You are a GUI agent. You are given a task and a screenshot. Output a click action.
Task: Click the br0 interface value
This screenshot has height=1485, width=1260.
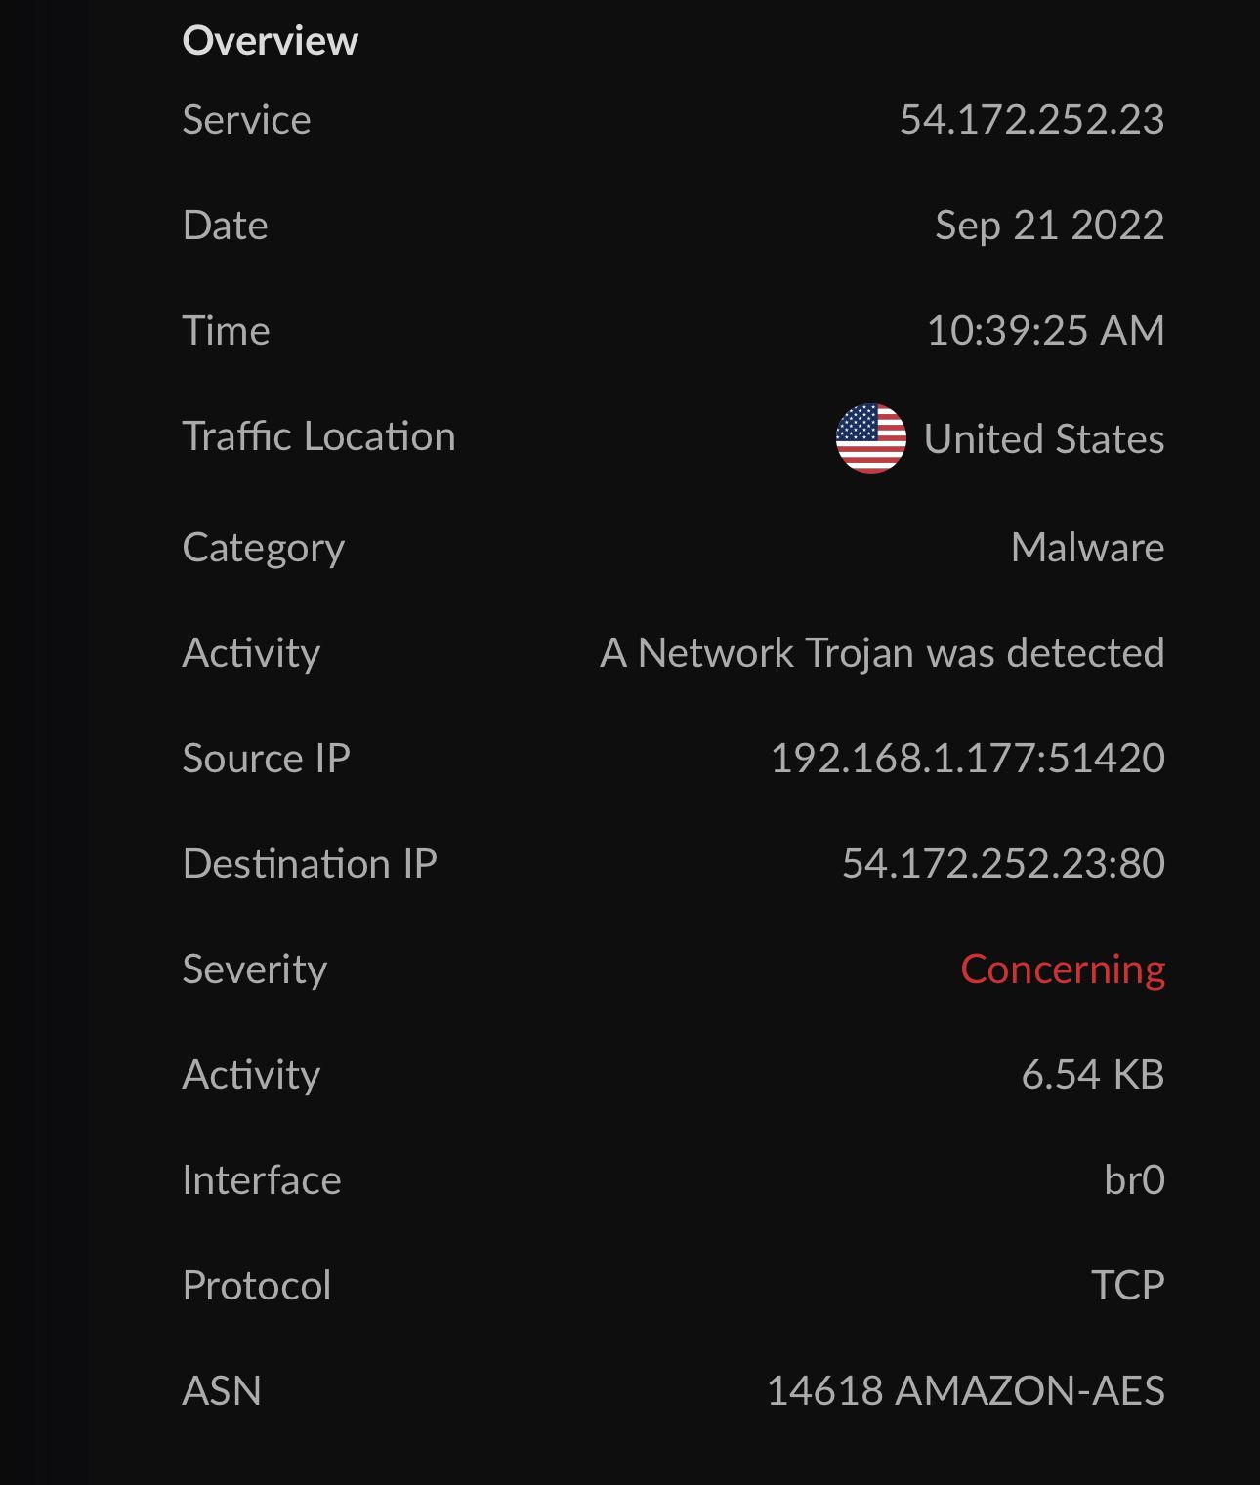pos(1133,1180)
